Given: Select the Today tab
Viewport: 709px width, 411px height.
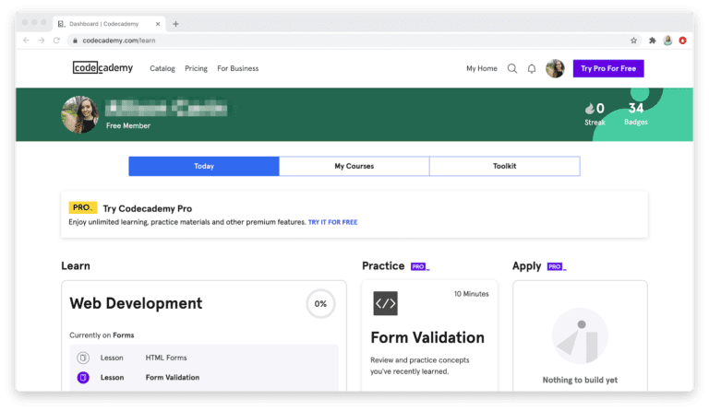Looking at the screenshot, I should click(x=204, y=166).
